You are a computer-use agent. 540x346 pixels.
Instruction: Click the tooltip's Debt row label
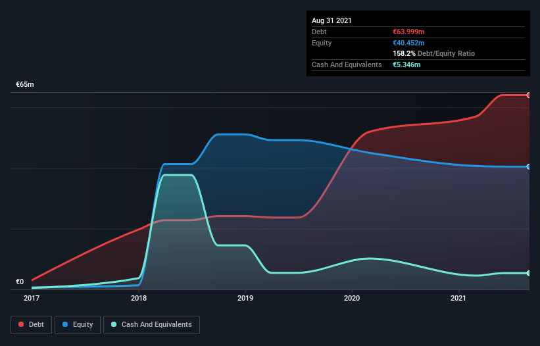319,32
